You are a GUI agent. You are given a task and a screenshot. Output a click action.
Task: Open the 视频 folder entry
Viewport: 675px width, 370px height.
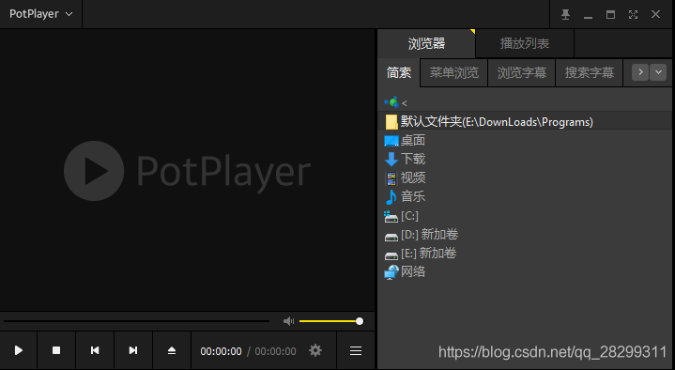point(413,177)
